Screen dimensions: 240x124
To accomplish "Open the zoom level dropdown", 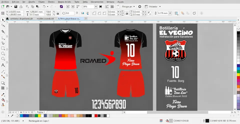I will point(96,6).
